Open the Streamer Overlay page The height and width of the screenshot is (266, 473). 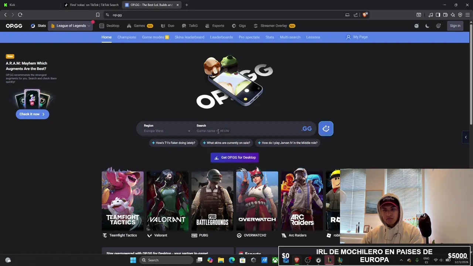(x=274, y=26)
